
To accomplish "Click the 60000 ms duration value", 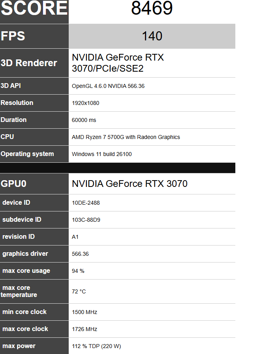I will point(84,120).
